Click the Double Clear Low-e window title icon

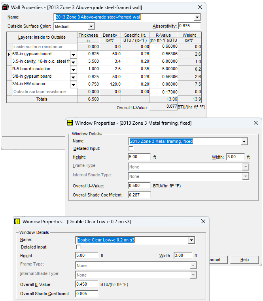[17, 221]
